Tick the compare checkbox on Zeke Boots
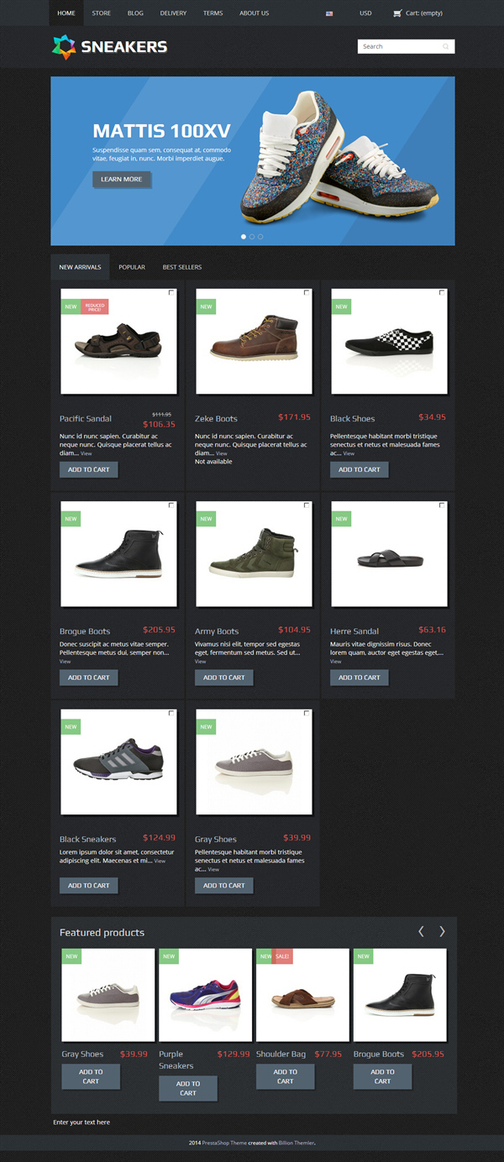The height and width of the screenshot is (1162, 504). (x=307, y=292)
